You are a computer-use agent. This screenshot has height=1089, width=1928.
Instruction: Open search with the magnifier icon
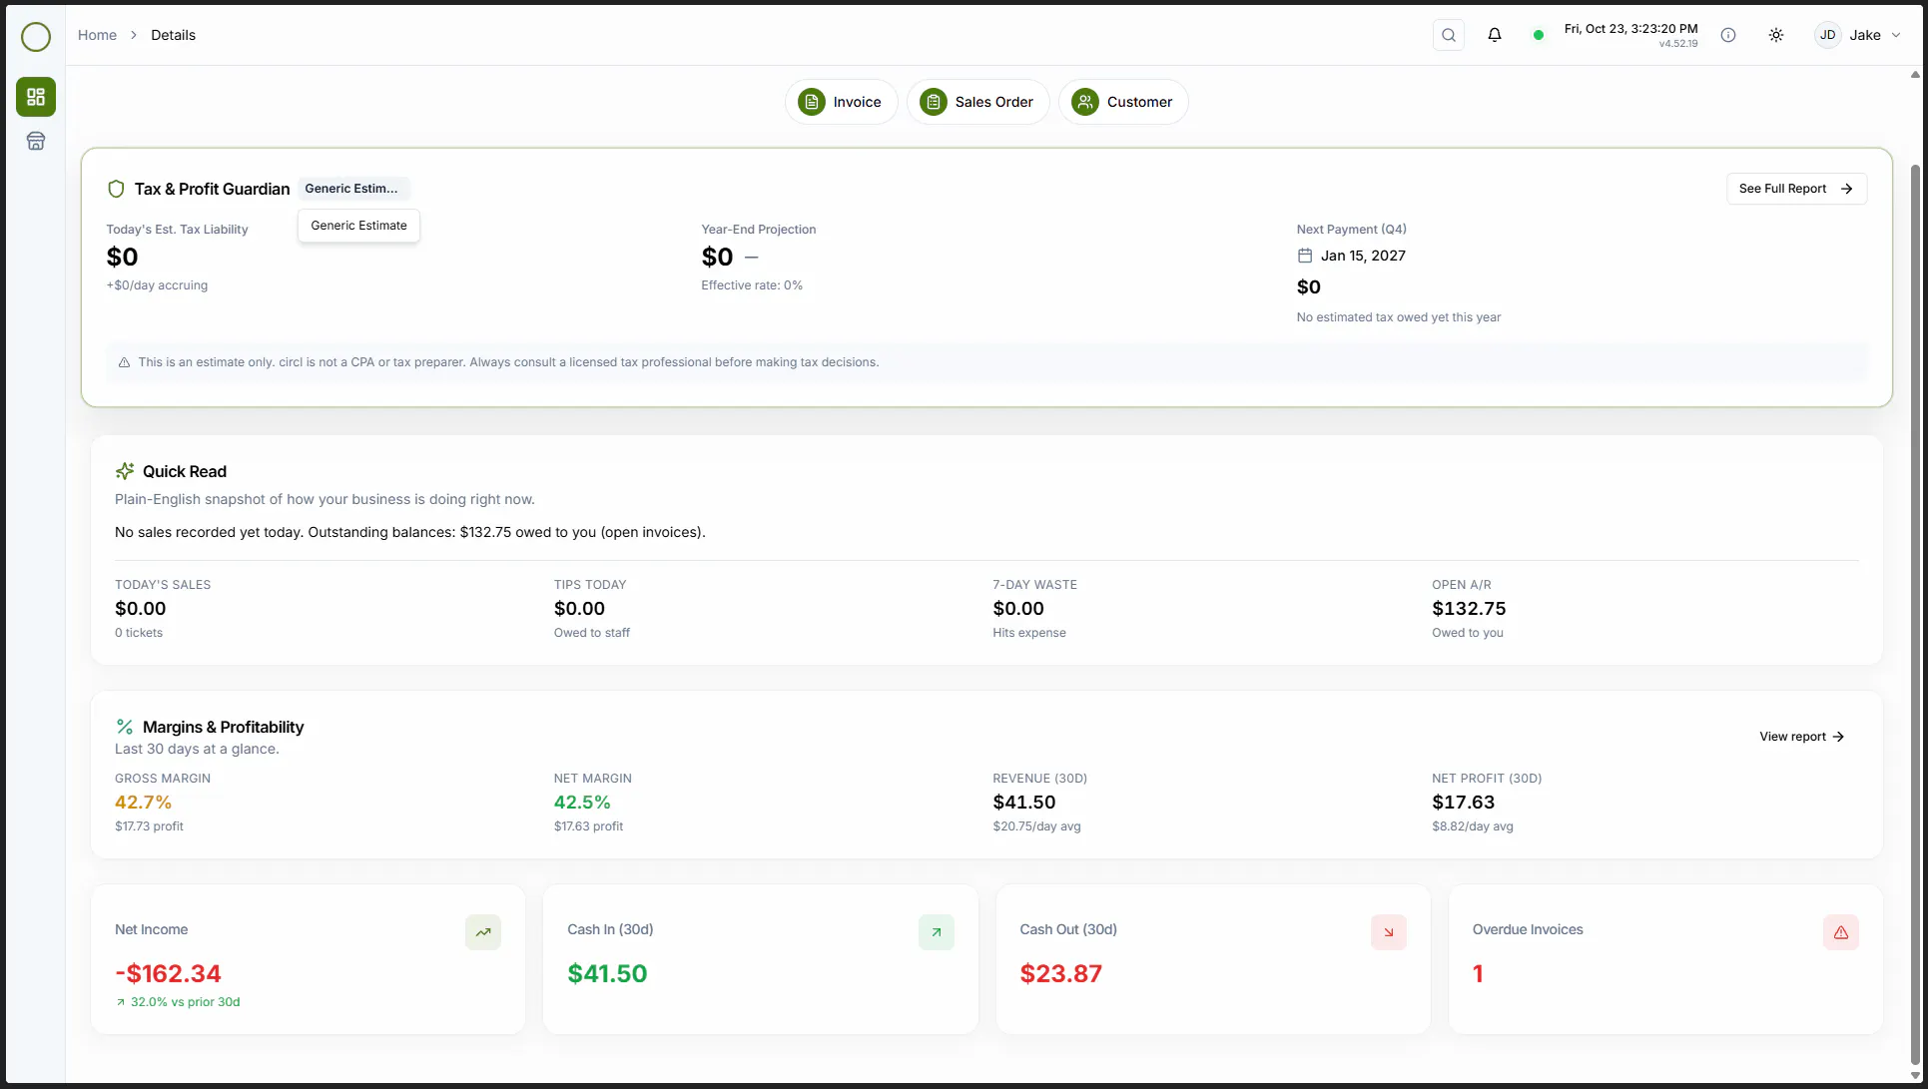1448,35
